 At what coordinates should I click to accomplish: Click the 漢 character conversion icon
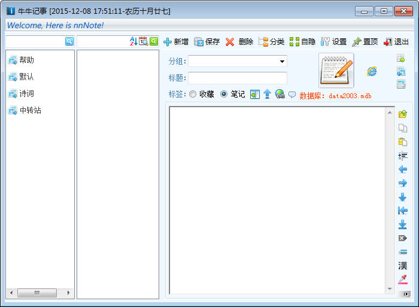tap(402, 265)
